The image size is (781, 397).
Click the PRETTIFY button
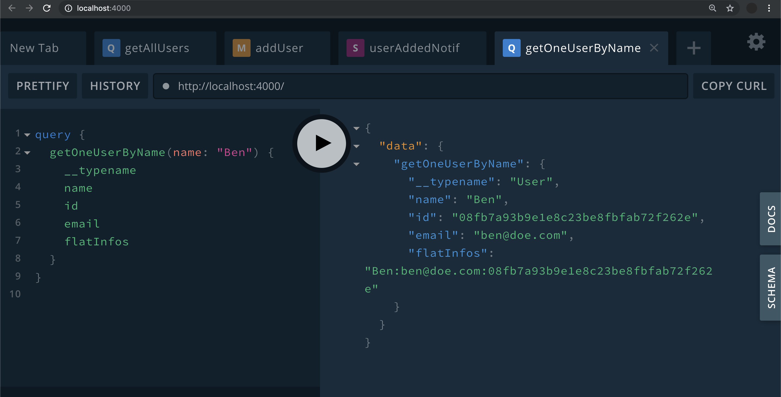click(43, 86)
